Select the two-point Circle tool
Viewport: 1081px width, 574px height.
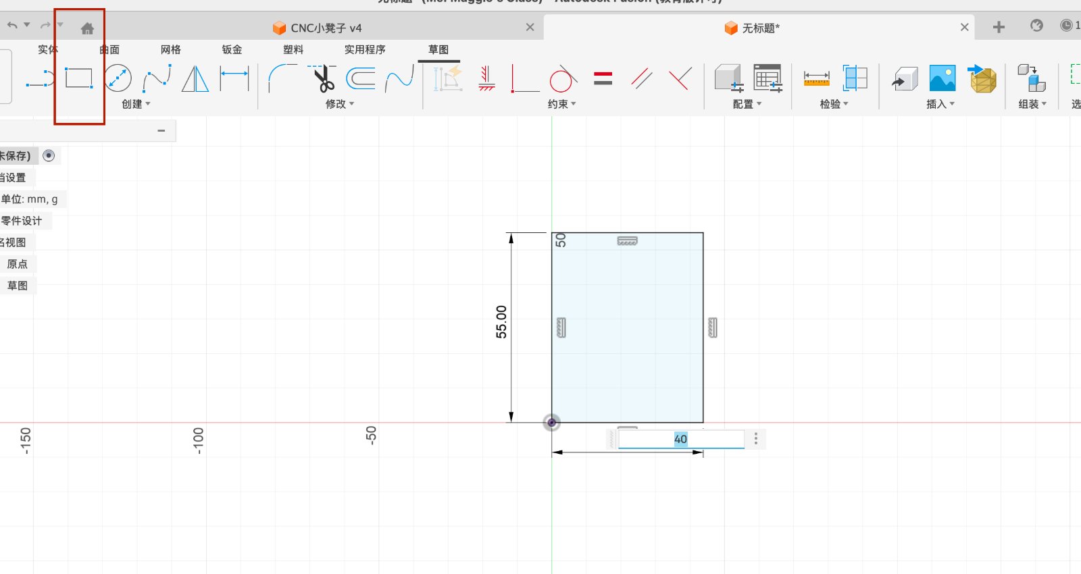[118, 78]
